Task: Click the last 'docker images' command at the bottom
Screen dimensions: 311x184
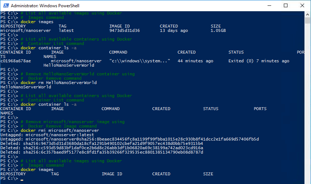Action: [x=37, y=170]
